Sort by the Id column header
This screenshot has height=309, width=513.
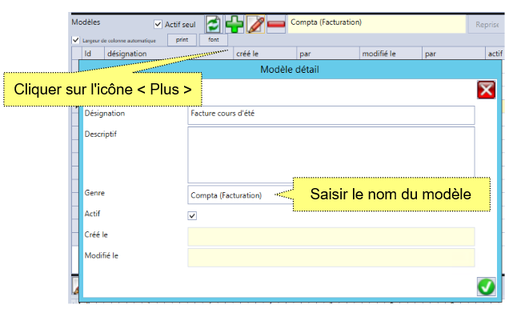[x=93, y=54]
